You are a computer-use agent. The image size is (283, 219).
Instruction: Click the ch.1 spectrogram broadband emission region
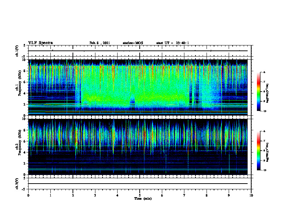coord(135,88)
